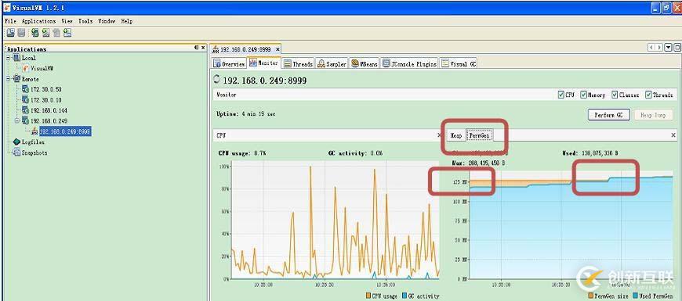Viewport: 682px width, 301px height.
Task: Open the Tools menu
Action: point(85,21)
